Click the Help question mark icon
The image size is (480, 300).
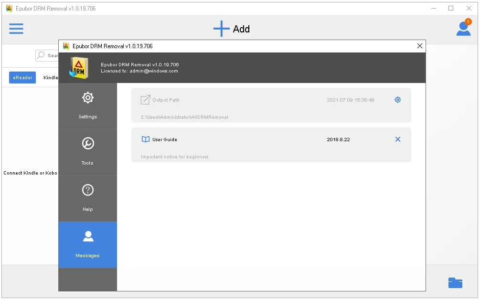88,190
